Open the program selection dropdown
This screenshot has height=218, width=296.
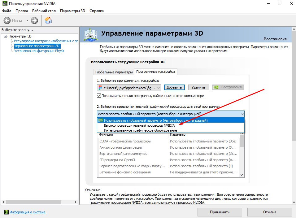pyautogui.click(x=129, y=88)
